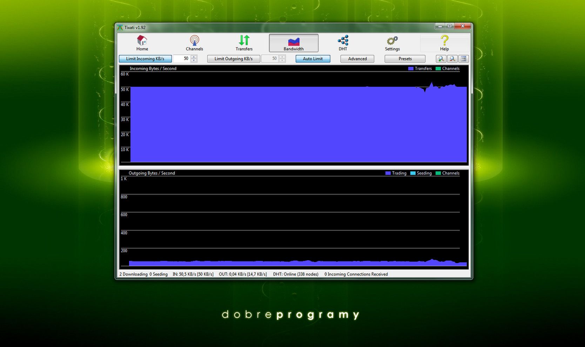
Task: Increase the incoming limit value
Action: pyautogui.click(x=194, y=57)
